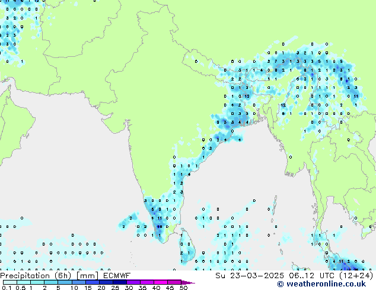Screen dimensions: 376x290
Task: Click the 5–10 mm light blue legend swatch
Action: point(65,282)
